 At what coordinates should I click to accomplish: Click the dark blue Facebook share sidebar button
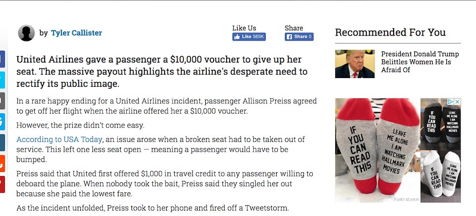2,59
